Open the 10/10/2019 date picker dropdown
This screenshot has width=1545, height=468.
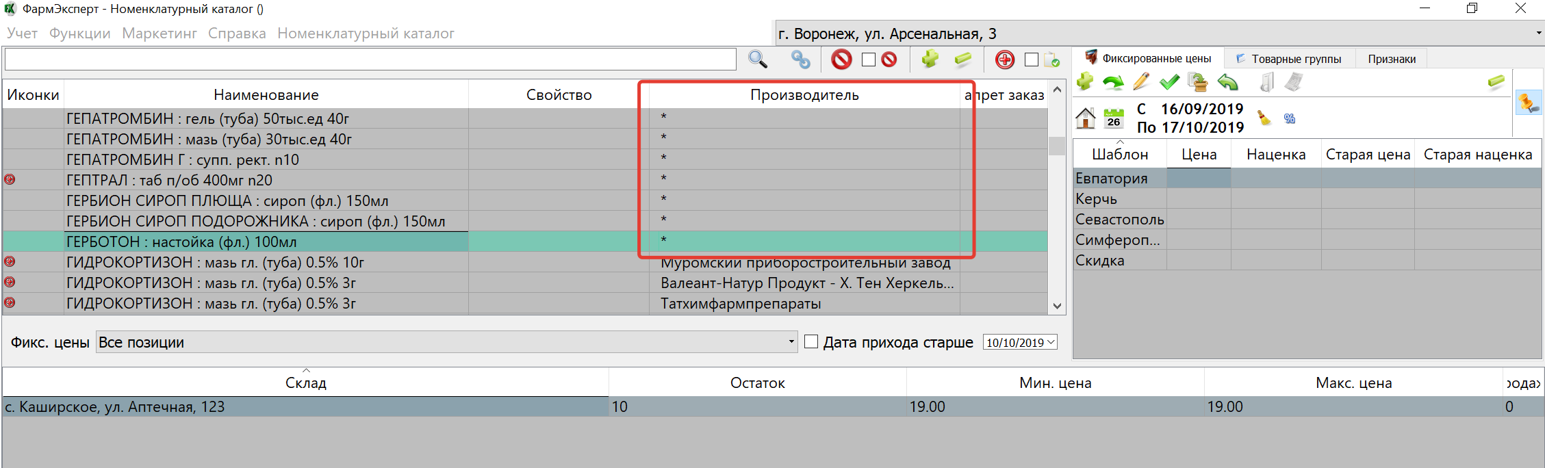1051,342
